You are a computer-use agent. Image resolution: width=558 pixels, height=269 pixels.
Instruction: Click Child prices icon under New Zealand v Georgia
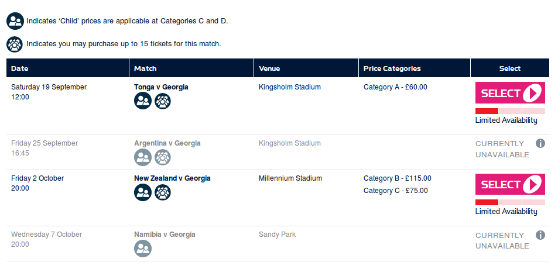click(x=143, y=192)
